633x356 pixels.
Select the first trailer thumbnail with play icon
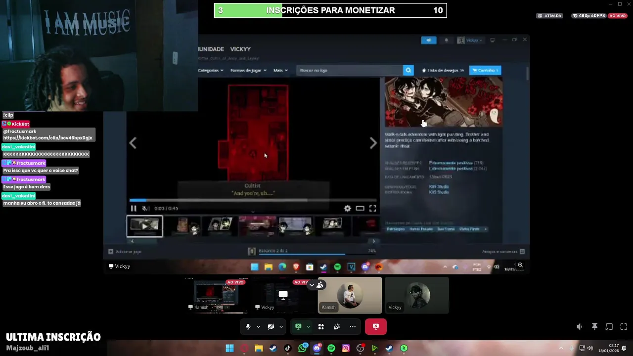[144, 226]
